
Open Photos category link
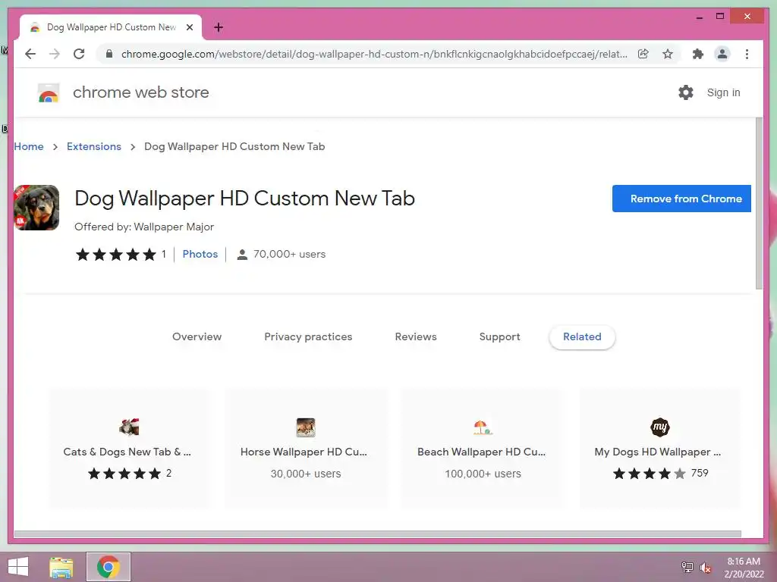click(x=200, y=254)
